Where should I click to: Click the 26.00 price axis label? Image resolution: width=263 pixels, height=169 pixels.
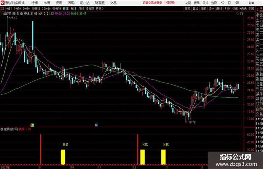[250, 18]
